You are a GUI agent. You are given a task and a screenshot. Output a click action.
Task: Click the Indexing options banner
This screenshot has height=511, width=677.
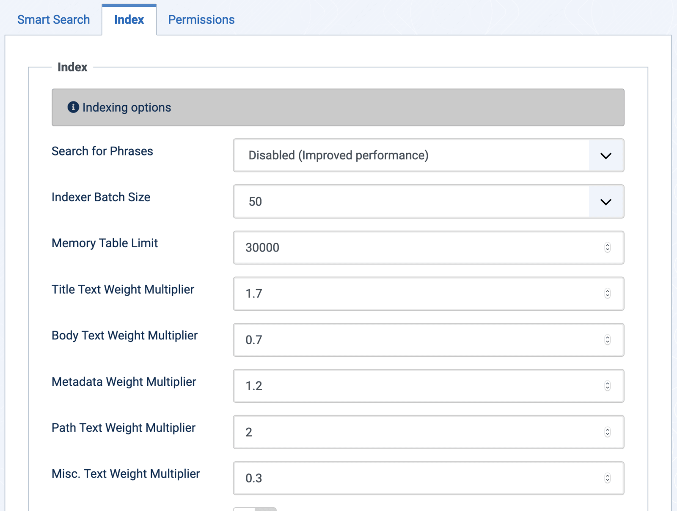[x=338, y=107]
